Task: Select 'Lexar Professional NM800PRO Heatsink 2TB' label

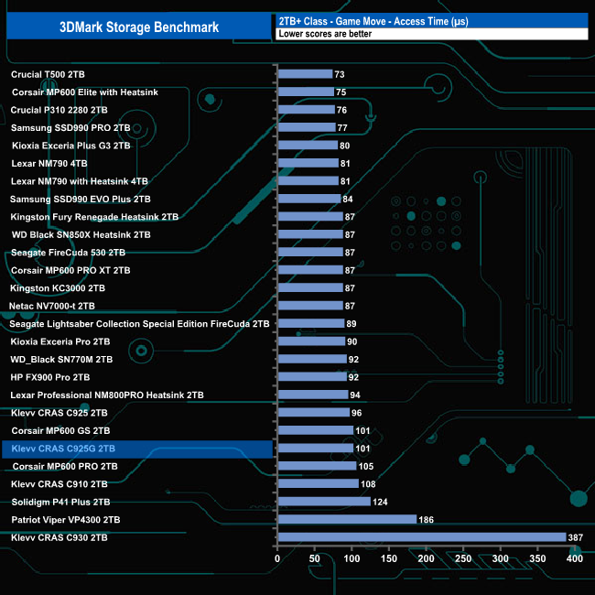Action: (107, 395)
